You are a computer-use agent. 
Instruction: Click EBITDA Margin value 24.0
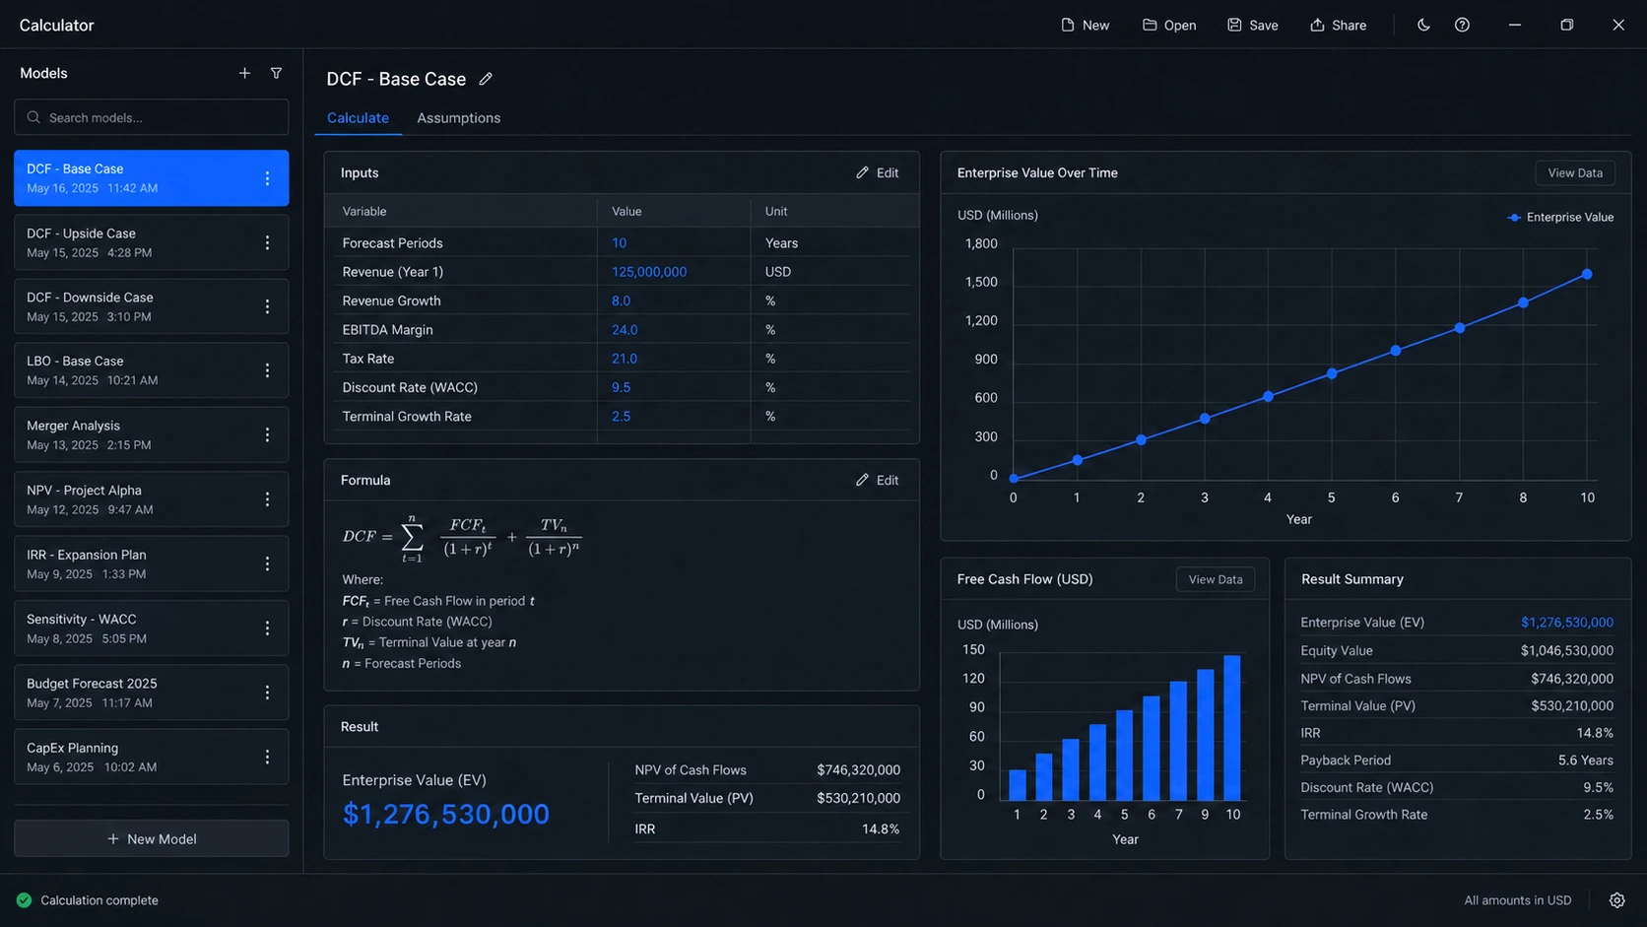click(625, 330)
